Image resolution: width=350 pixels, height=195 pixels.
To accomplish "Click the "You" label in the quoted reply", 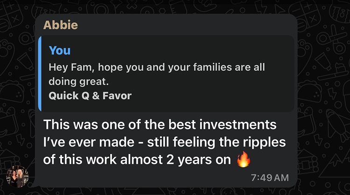I will coord(59,50).
